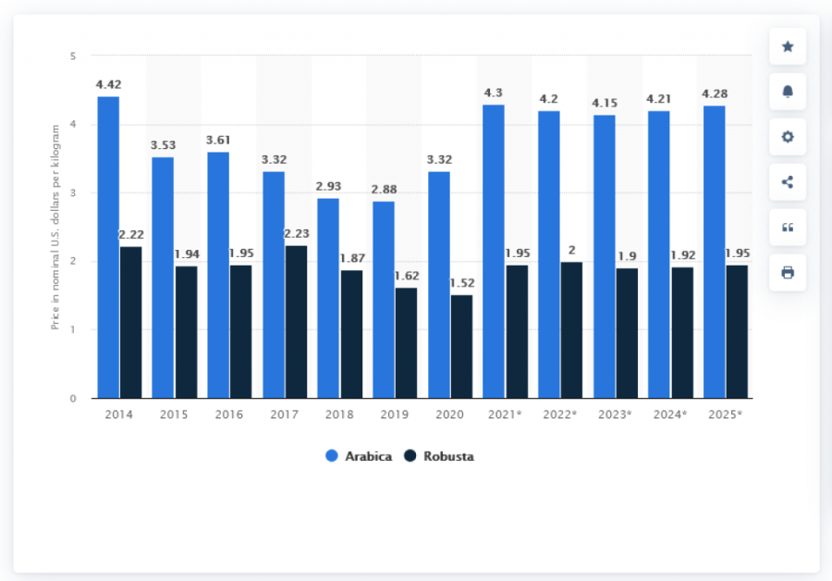Print the chart using printer icon
Screen dimensions: 832x581
click(x=788, y=273)
